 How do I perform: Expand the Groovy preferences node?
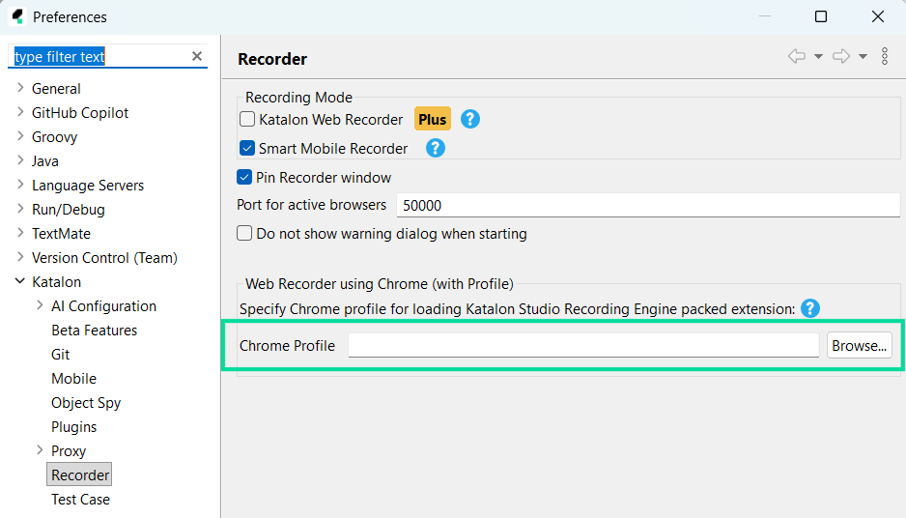(20, 136)
